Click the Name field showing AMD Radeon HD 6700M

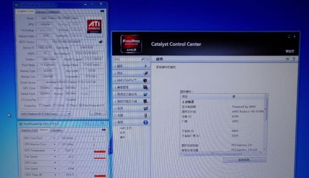59,18
